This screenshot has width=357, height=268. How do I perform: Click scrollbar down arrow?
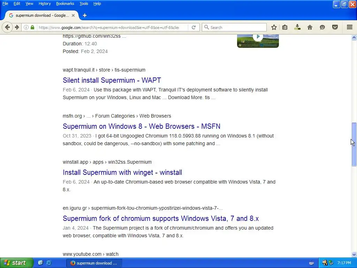click(354, 254)
